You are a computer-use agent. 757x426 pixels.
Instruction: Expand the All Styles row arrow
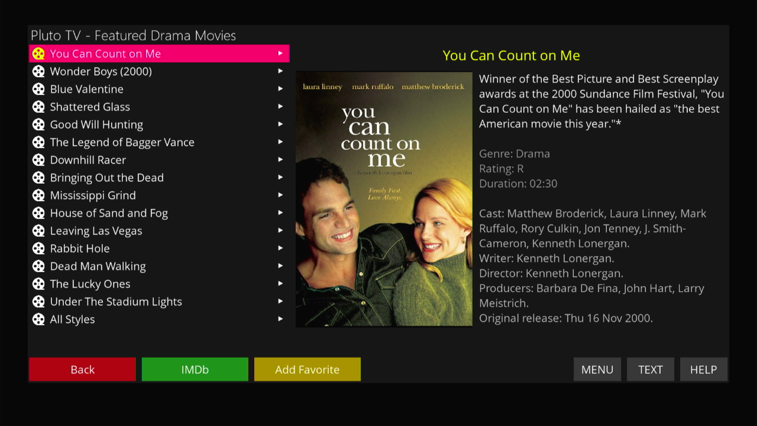280,319
